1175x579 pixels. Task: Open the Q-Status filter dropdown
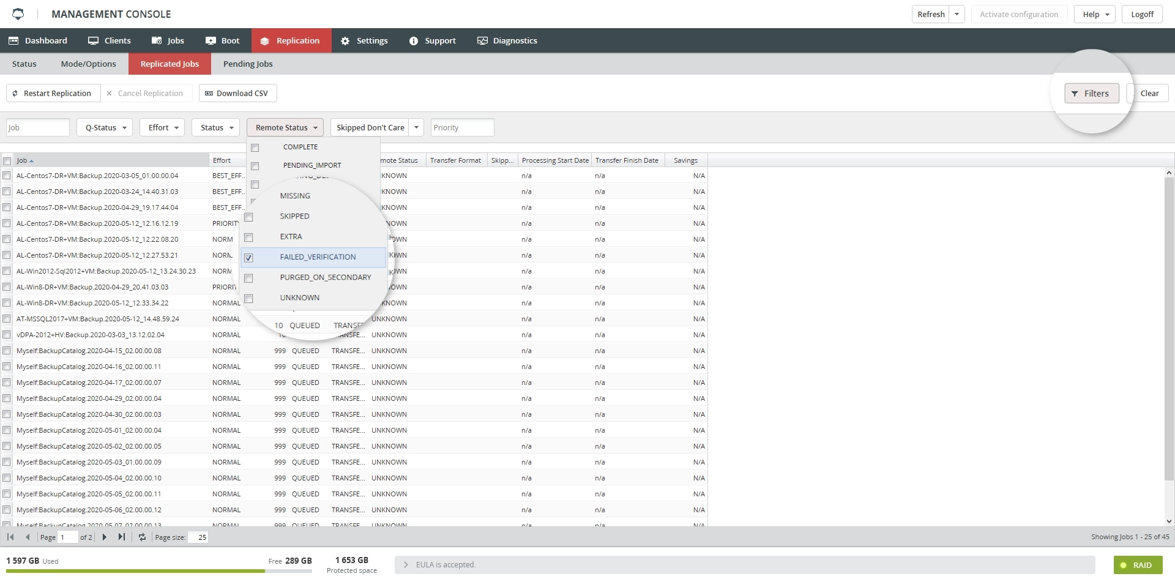tap(105, 127)
